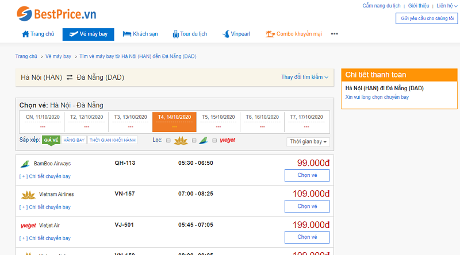Screen dimensions: 460x255
Task: Select date T3, 13/10/2020
Action: coord(131,122)
